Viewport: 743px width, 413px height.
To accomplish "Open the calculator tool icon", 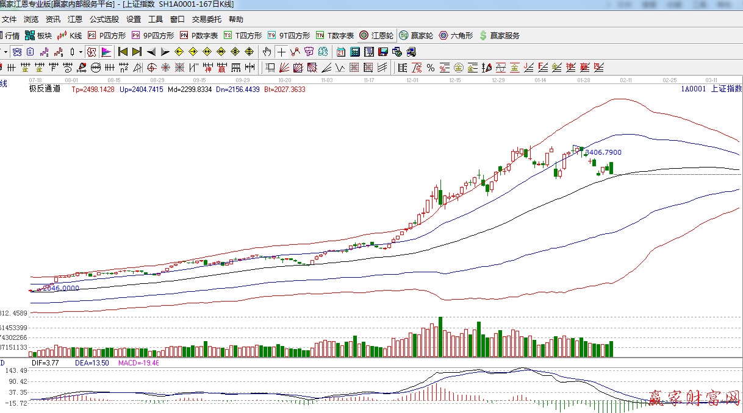I will click(354, 52).
